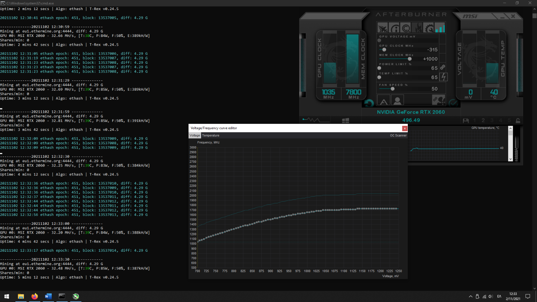The width and height of the screenshot is (537, 302).
Task: Select profile slot 5
Action: (509, 120)
